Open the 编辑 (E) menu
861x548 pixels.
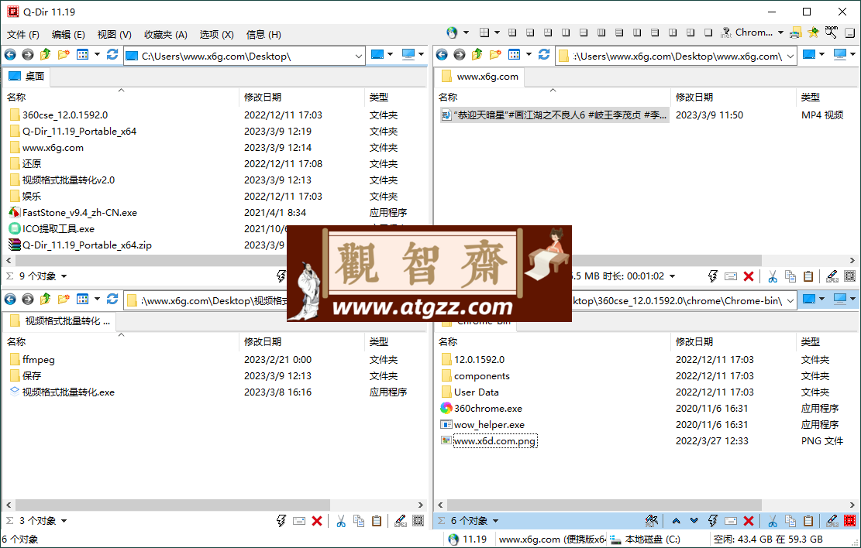point(68,35)
